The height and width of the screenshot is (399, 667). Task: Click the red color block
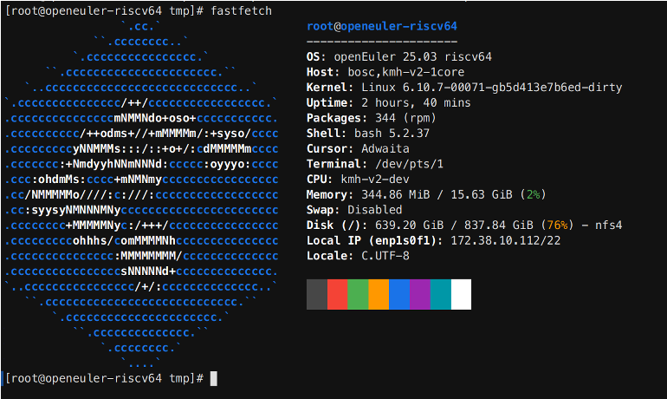(x=337, y=294)
